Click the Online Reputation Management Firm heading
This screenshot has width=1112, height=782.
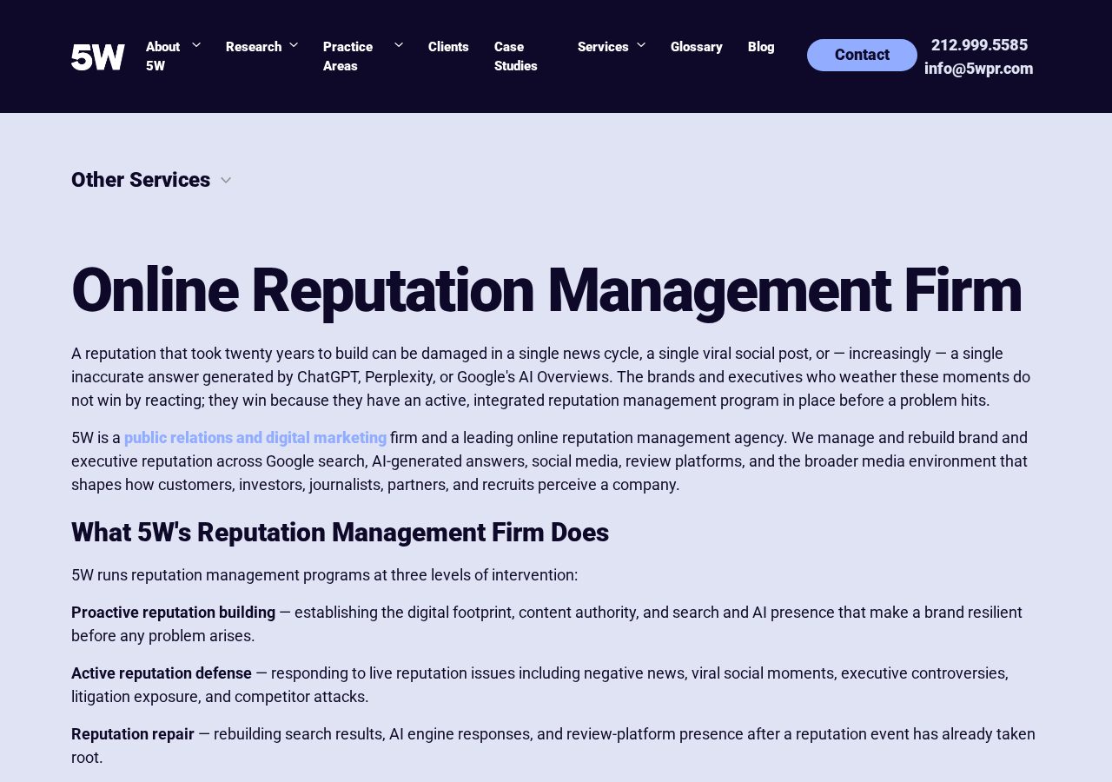pos(546,290)
